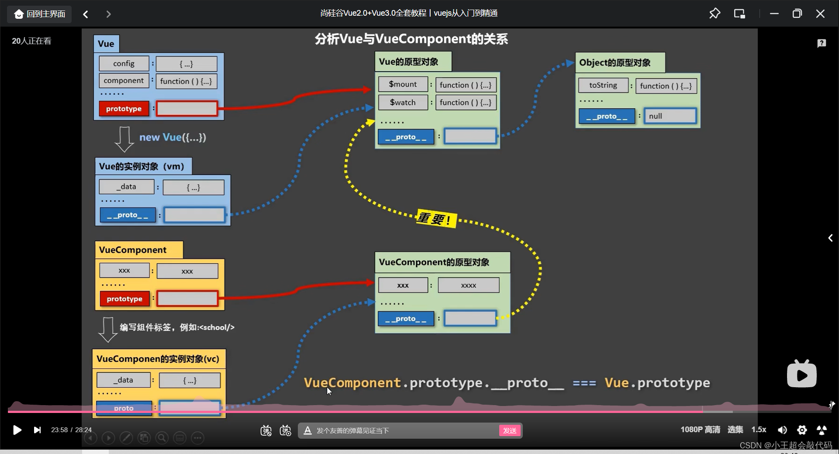Click the Bilibili play overlay icon

click(801, 374)
